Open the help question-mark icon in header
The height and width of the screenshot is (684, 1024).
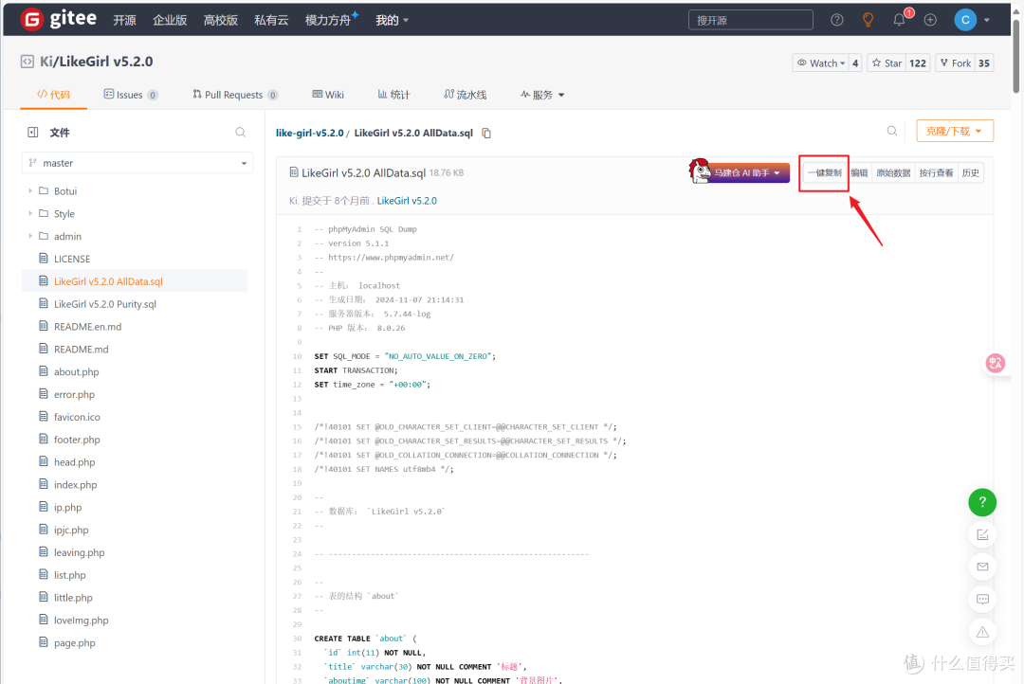[x=836, y=20]
